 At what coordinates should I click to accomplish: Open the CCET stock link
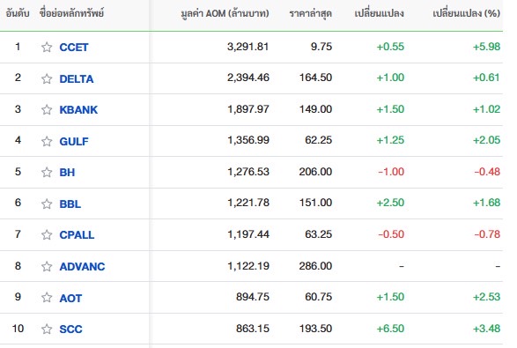point(74,48)
